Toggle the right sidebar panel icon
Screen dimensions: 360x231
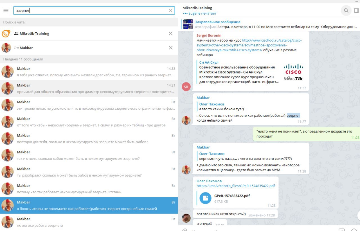(356, 11)
